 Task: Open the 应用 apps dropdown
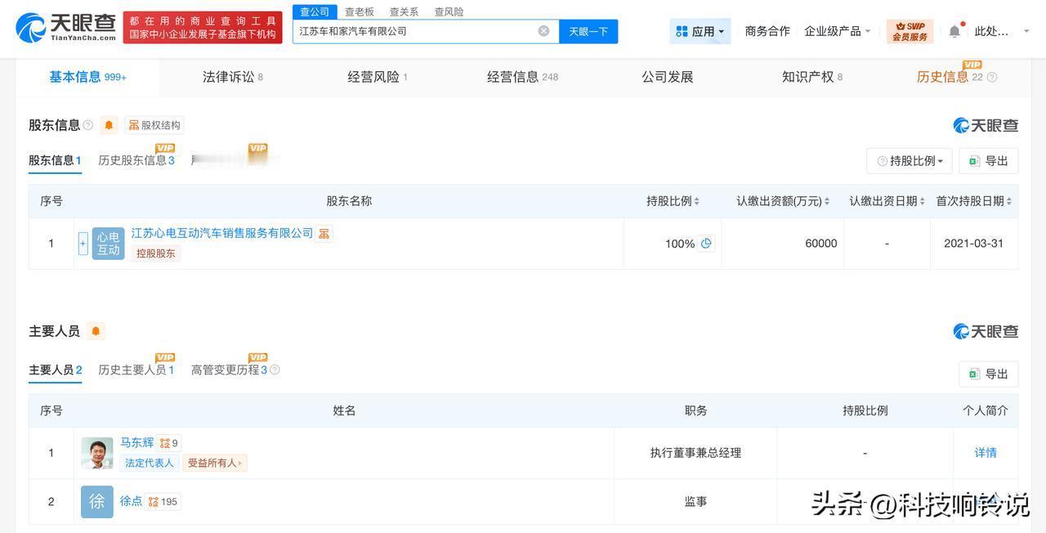(x=700, y=31)
